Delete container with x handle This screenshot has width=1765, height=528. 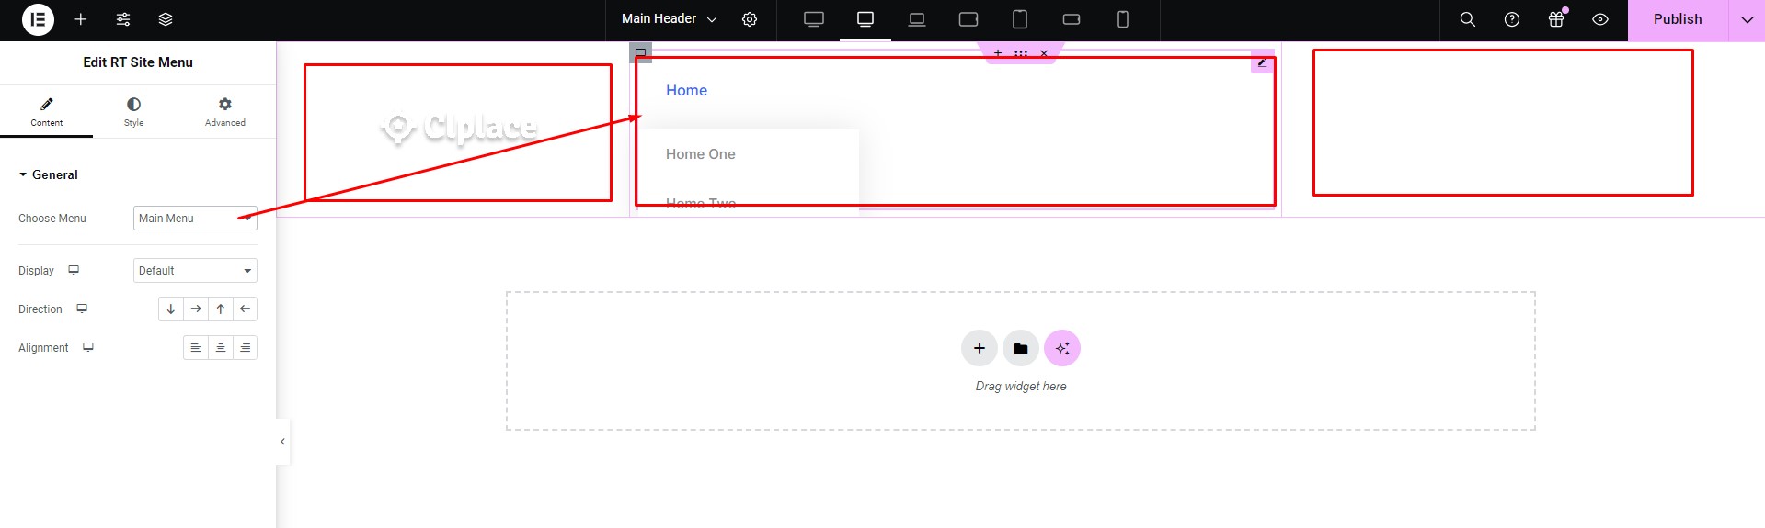coord(1044,53)
